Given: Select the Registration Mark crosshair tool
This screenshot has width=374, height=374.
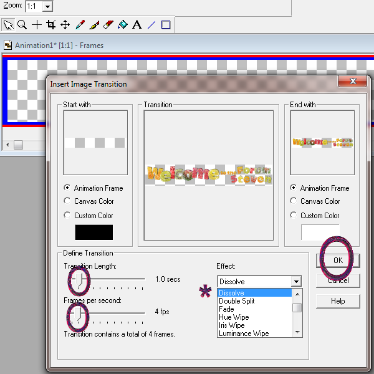Looking at the screenshot, I should point(37,25).
